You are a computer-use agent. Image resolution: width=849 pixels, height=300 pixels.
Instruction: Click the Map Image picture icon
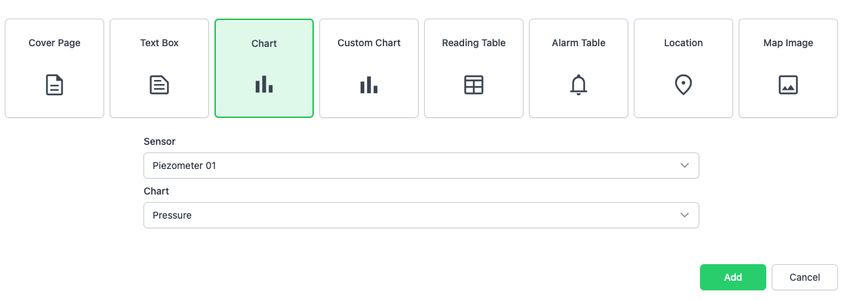(x=788, y=85)
